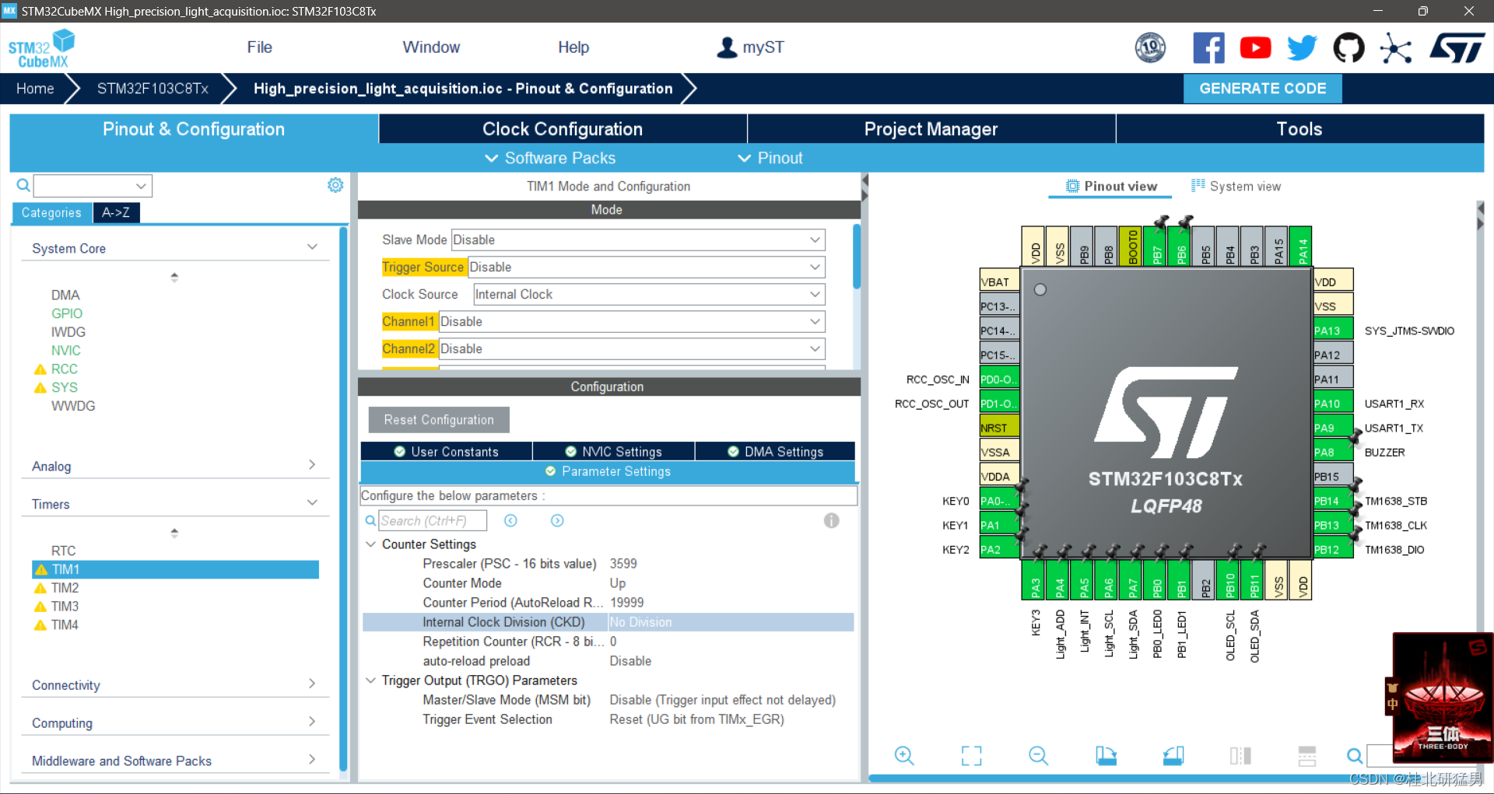Select PA8 BUZZER pin on chip

coord(1333,452)
